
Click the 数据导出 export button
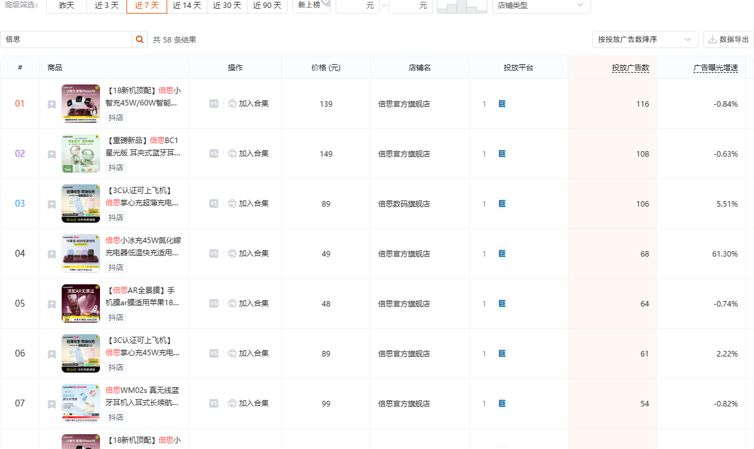pos(729,39)
